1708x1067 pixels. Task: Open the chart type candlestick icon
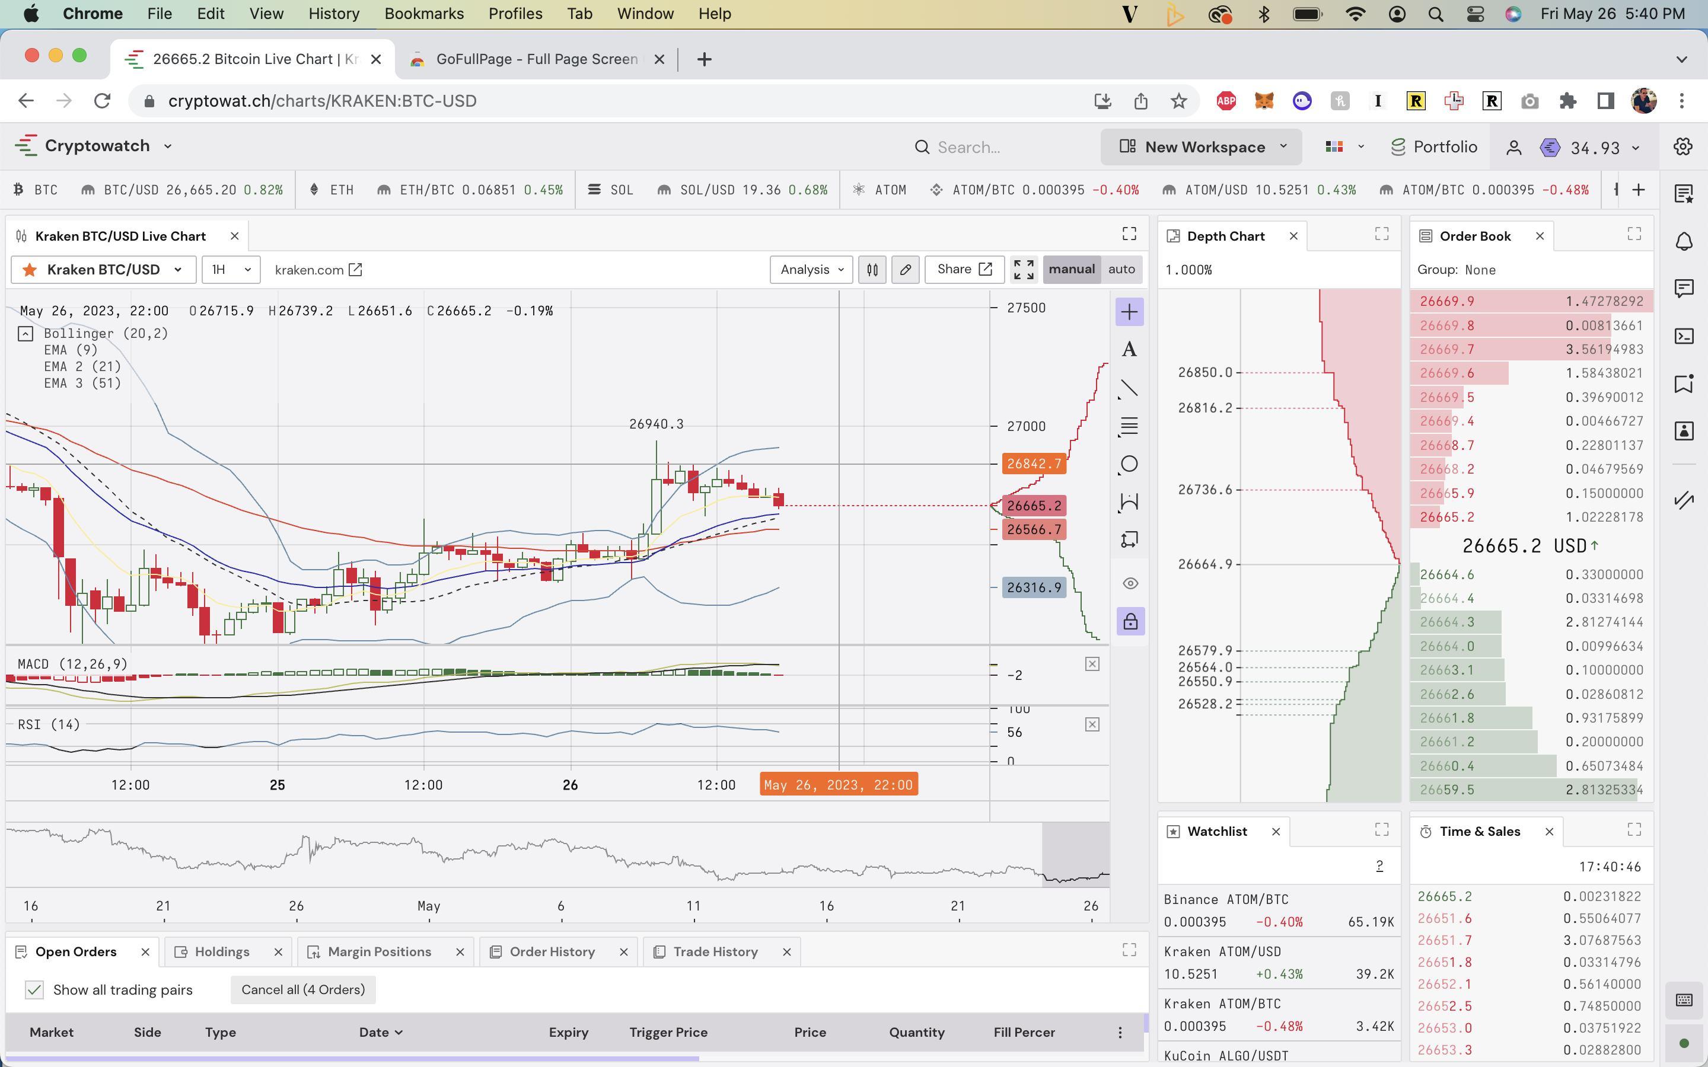pyautogui.click(x=872, y=270)
